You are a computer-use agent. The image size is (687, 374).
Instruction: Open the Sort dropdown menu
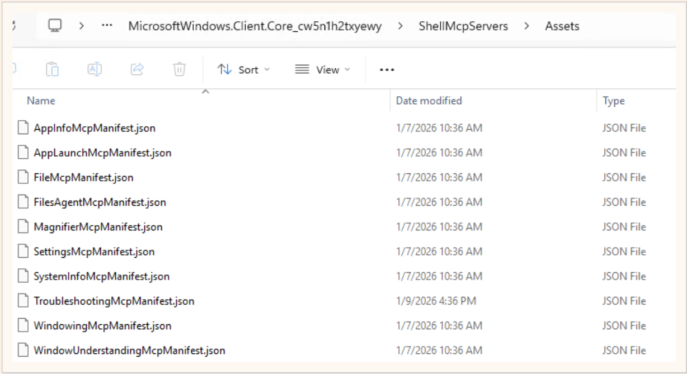click(243, 70)
